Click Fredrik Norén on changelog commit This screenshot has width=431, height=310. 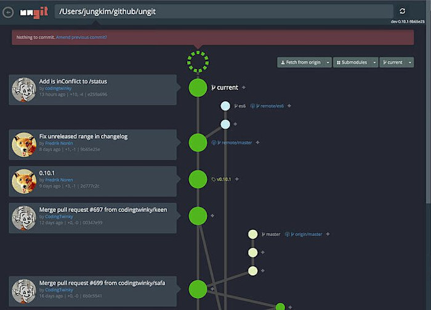(59, 144)
